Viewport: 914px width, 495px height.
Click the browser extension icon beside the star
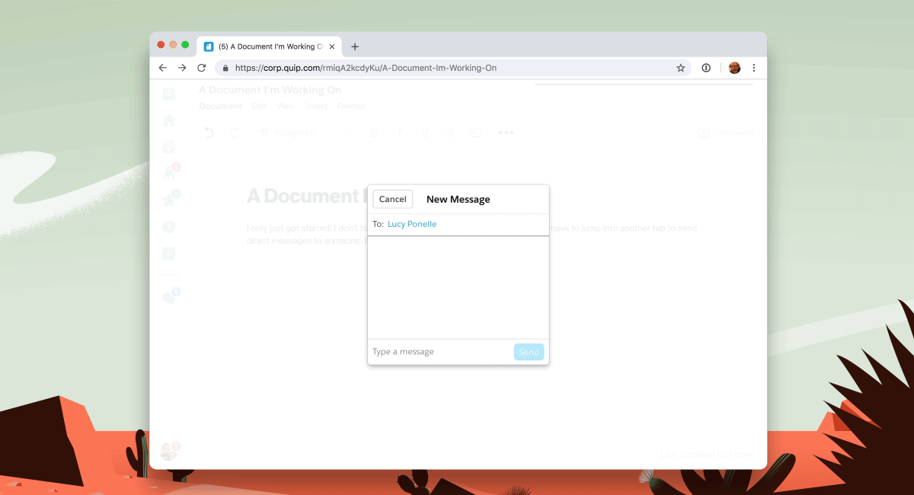(x=706, y=68)
